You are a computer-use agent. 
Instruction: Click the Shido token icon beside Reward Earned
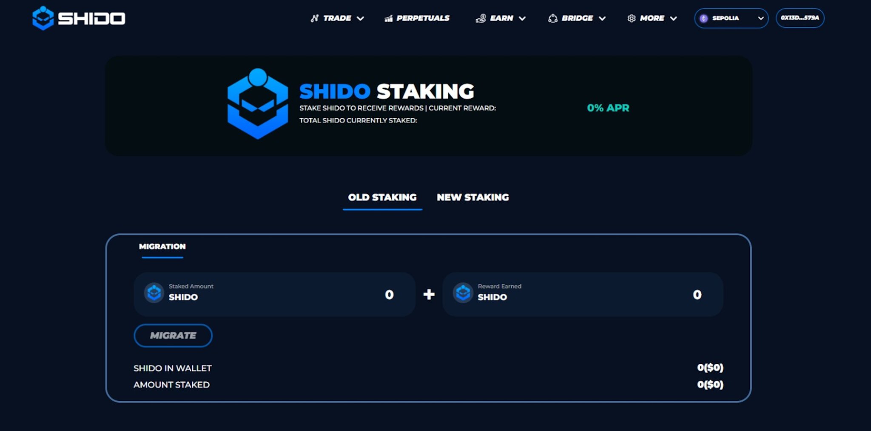tap(463, 292)
